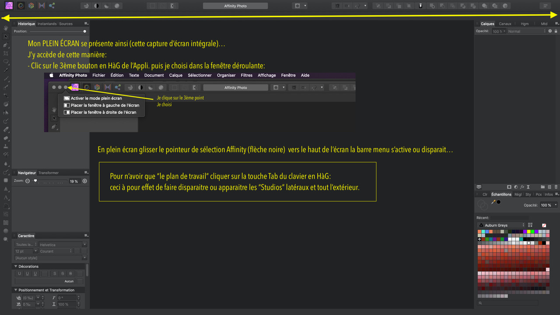The width and height of the screenshot is (560, 315).
Task: Open the 12 pt font size dropdown
Action: click(26, 251)
